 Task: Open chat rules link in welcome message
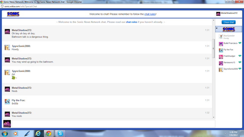pyautogui.click(x=131, y=22)
